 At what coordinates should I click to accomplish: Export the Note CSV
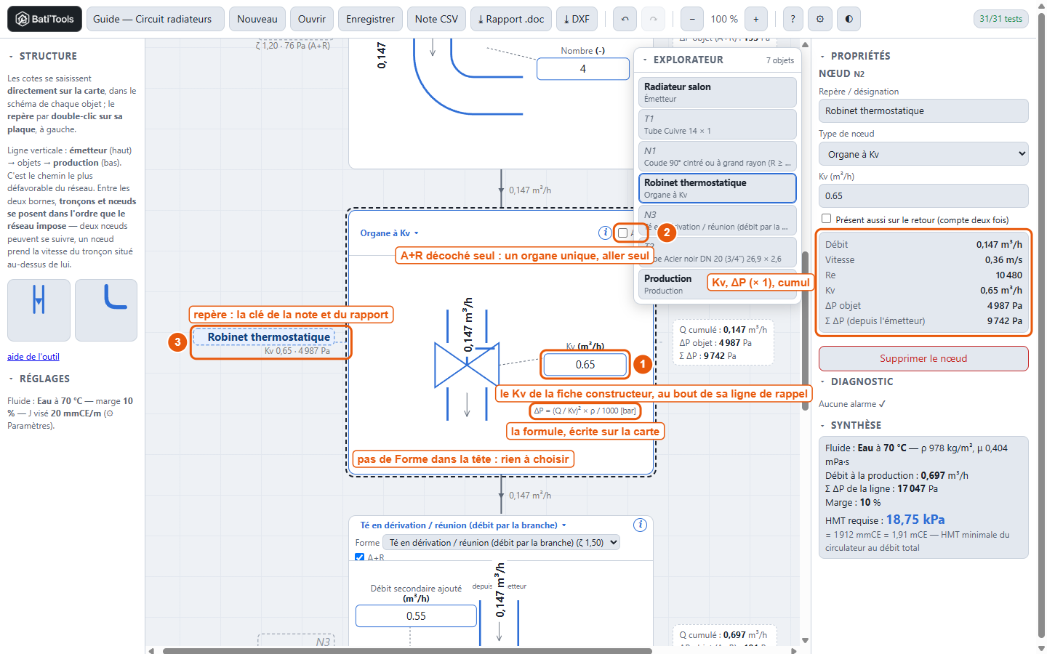click(x=436, y=19)
